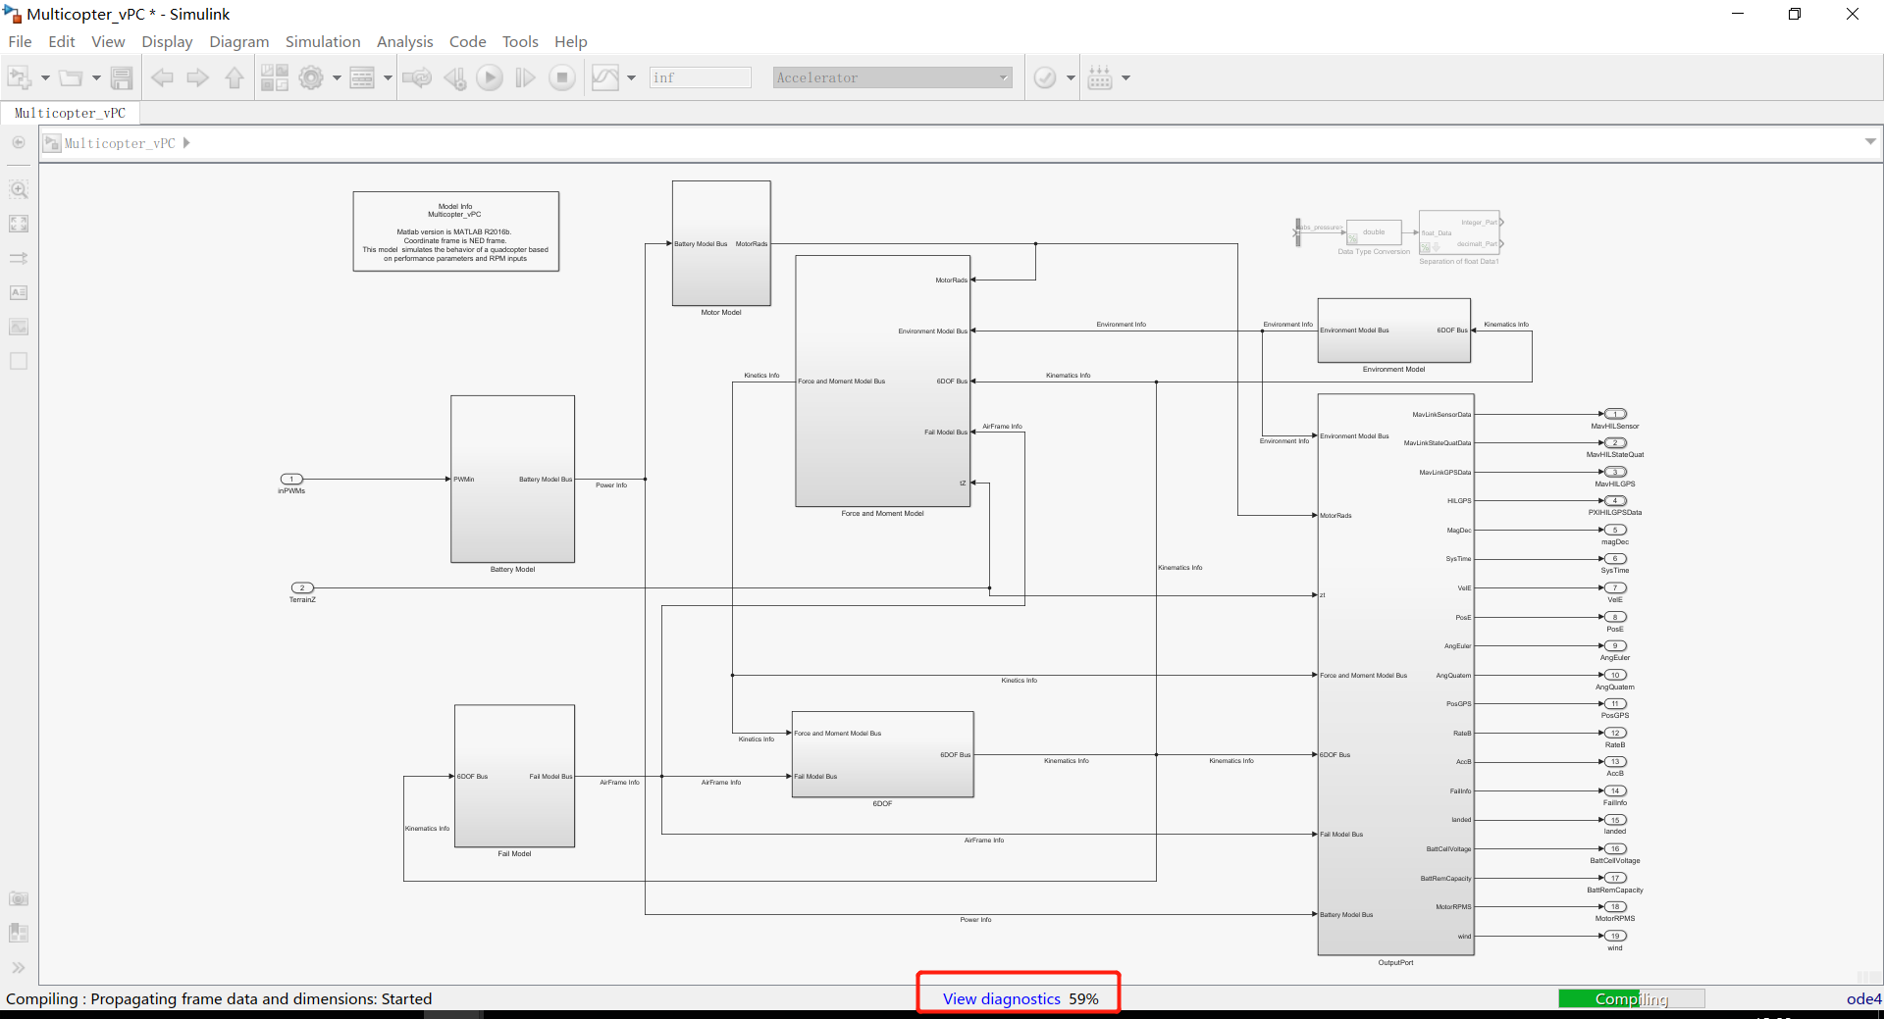Select the Image annotation tool

click(x=19, y=327)
